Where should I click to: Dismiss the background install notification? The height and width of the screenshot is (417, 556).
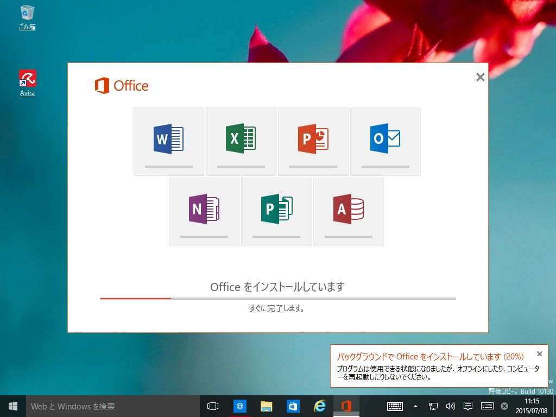tap(539, 353)
